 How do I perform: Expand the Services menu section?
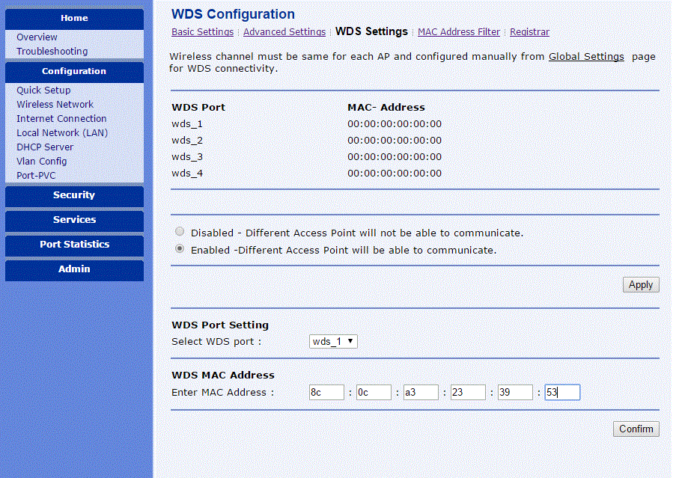tap(74, 220)
